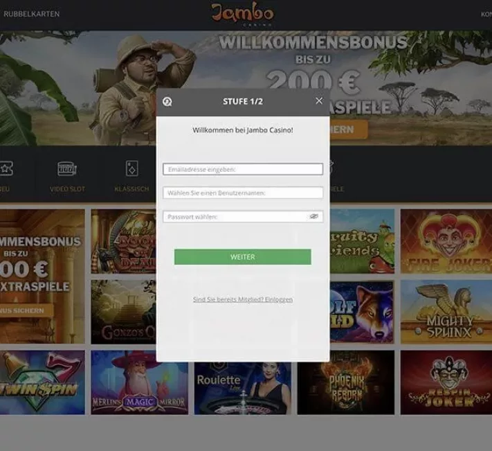This screenshot has height=451, width=492.
Task: Open the Respin Joker game thumbnail
Action: click(x=446, y=382)
